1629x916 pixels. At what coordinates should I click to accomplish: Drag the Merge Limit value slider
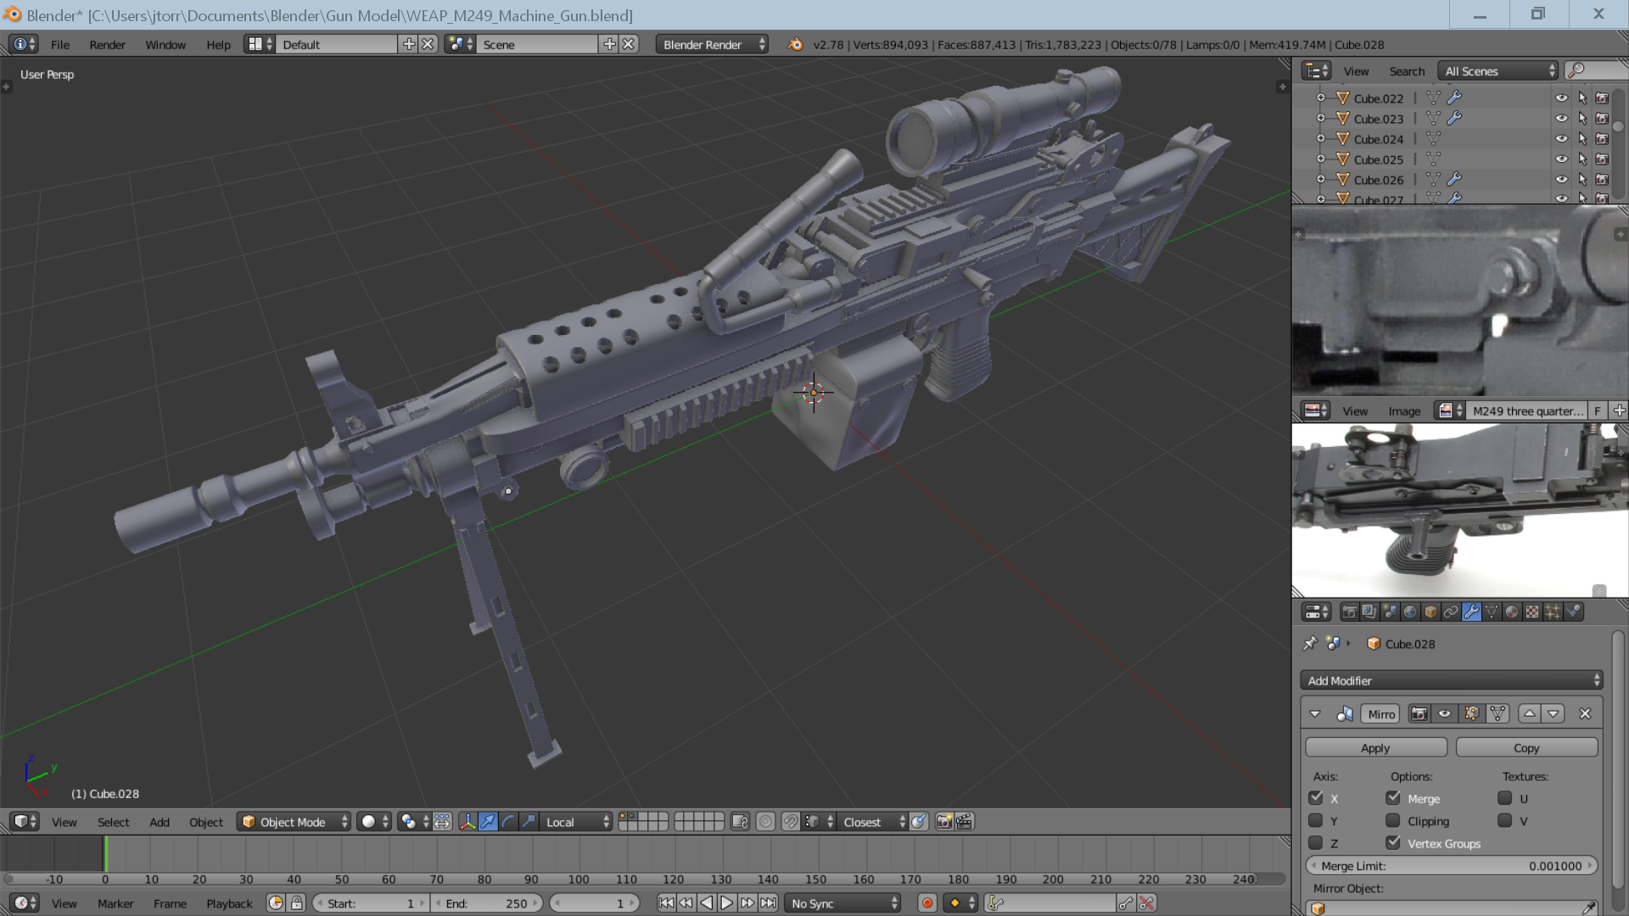pos(1454,866)
